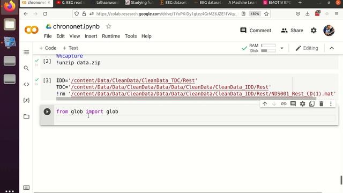Open the Runtime menu
This screenshot has width=343, height=193.
pyautogui.click(x=111, y=36)
